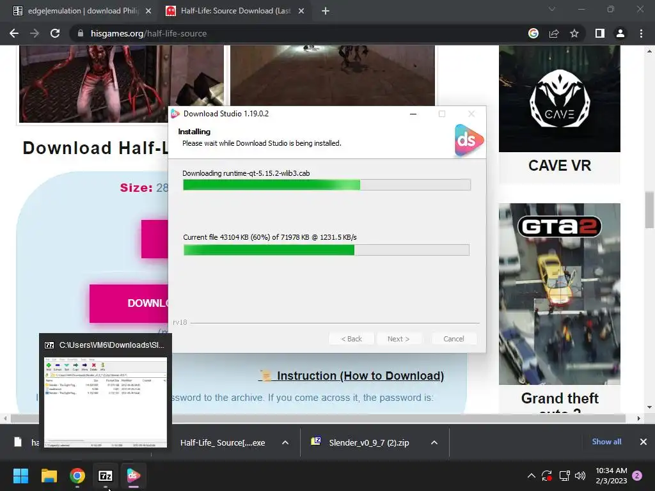The height and width of the screenshot is (491, 655).
Task: Open the browser side panel icon
Action: (600, 33)
